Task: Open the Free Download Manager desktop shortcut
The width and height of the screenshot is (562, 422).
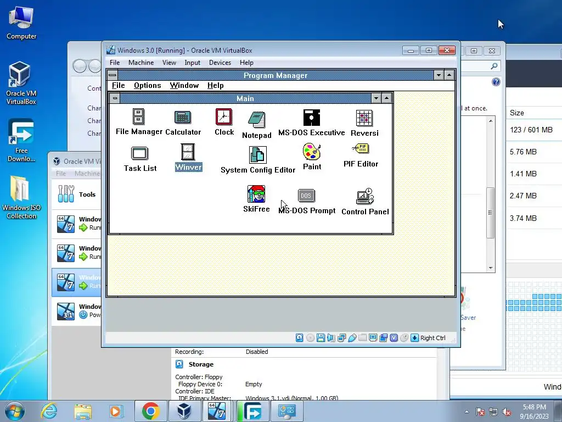Action: point(21,141)
